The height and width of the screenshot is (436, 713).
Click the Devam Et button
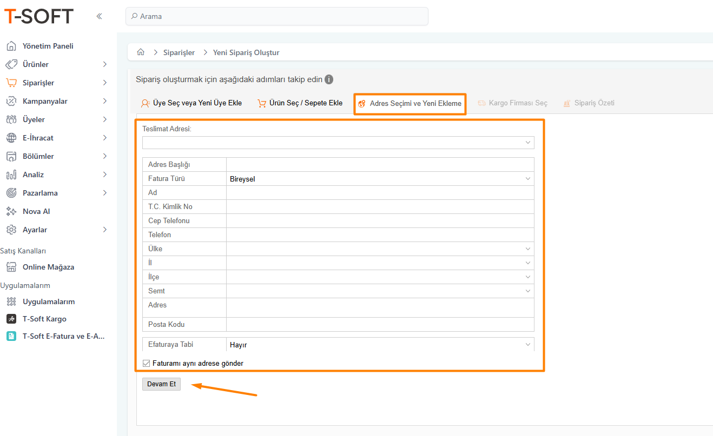pos(161,384)
